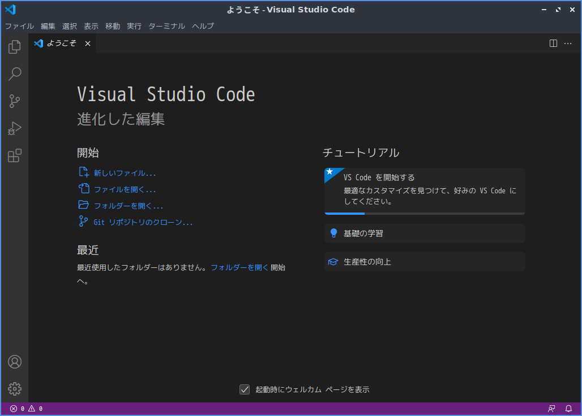Image resolution: width=582 pixels, height=416 pixels.
Task: Click the git branch icon beside Git リポジトリのクローン
Action: (x=84, y=222)
